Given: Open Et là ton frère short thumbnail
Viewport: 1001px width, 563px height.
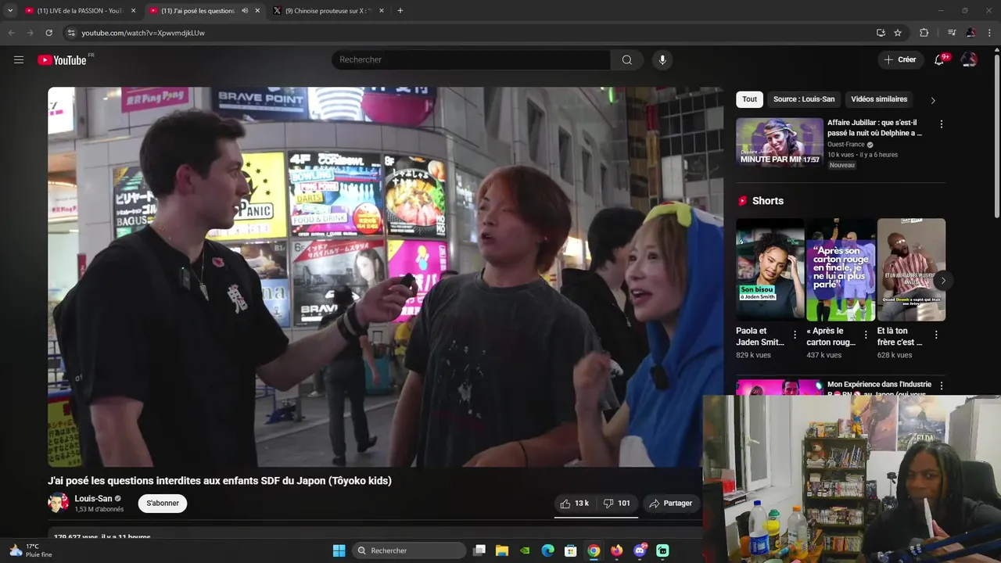Looking at the screenshot, I should pyautogui.click(x=911, y=270).
